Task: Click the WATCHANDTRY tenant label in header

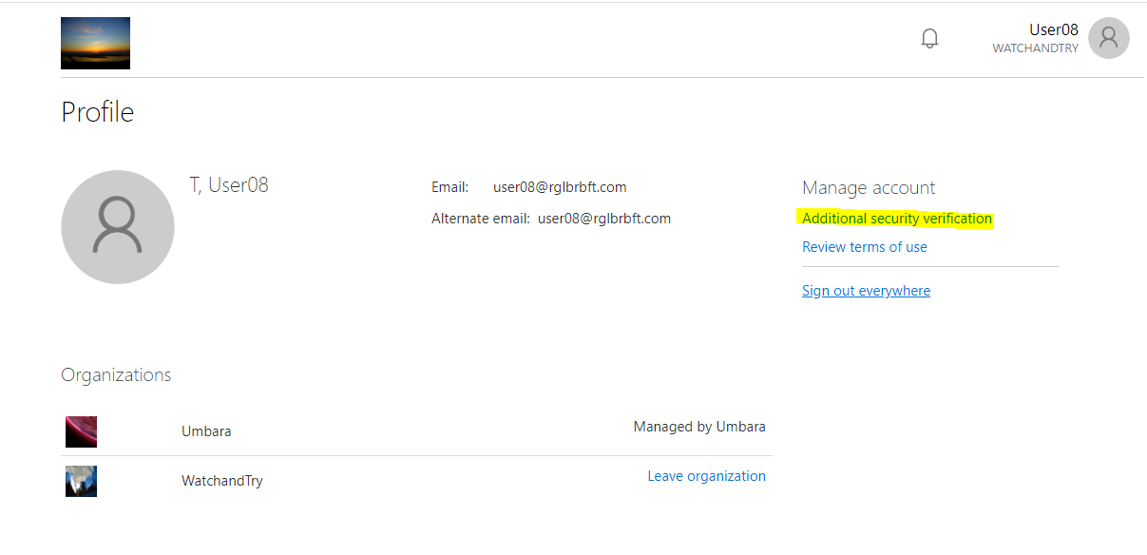Action: pyautogui.click(x=1035, y=48)
